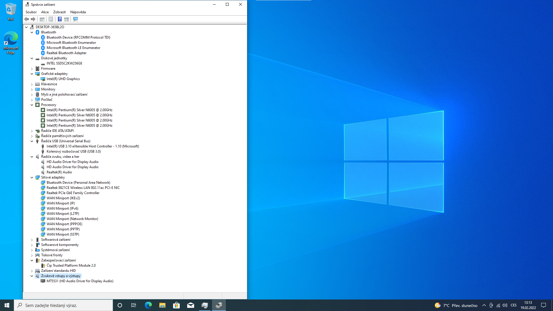Click the Trusted Platform Module chip icon
The image size is (553, 311).
click(x=43, y=266)
